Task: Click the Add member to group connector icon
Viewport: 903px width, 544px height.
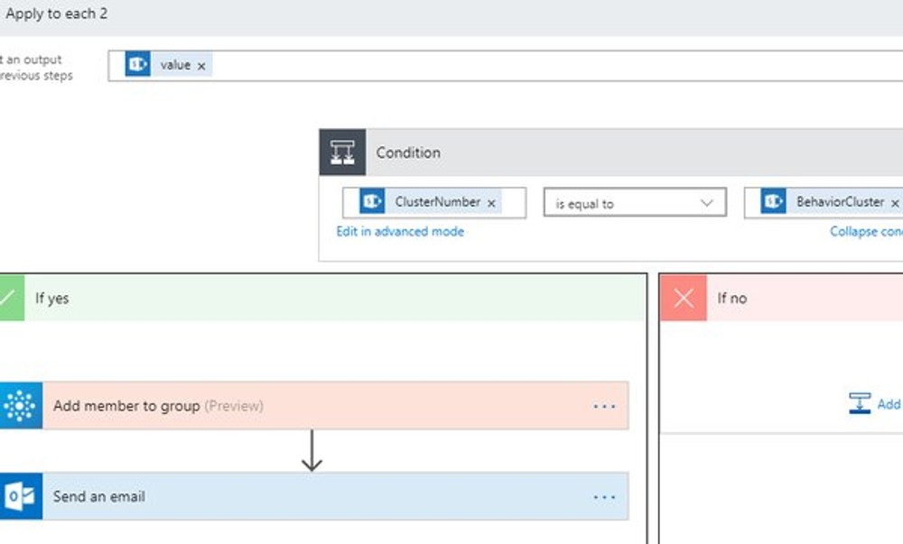Action: click(x=17, y=406)
